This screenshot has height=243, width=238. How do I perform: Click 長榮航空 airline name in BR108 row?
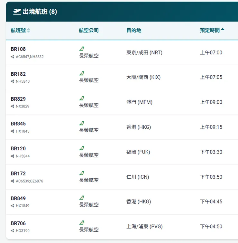click(89, 56)
